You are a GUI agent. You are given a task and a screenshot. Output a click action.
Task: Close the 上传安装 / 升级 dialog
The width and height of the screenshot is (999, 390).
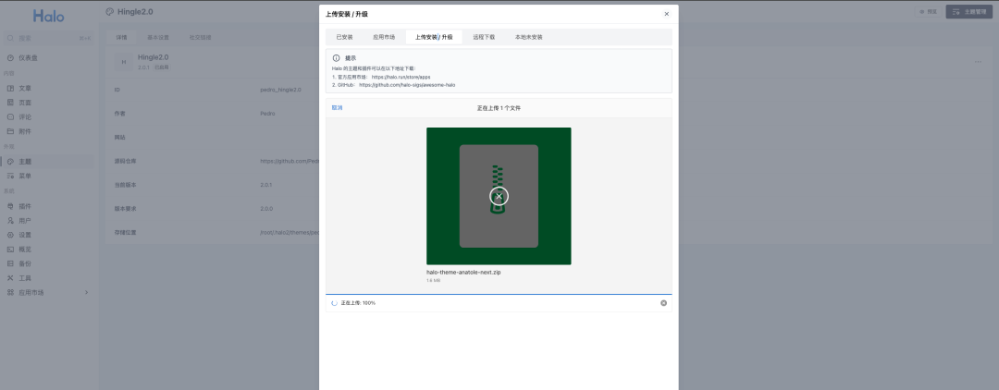coord(666,14)
